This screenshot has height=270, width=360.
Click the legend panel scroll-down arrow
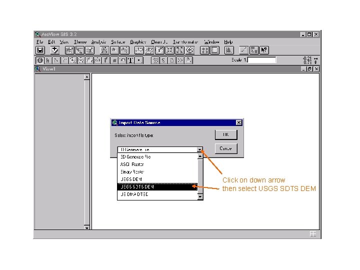point(87,227)
